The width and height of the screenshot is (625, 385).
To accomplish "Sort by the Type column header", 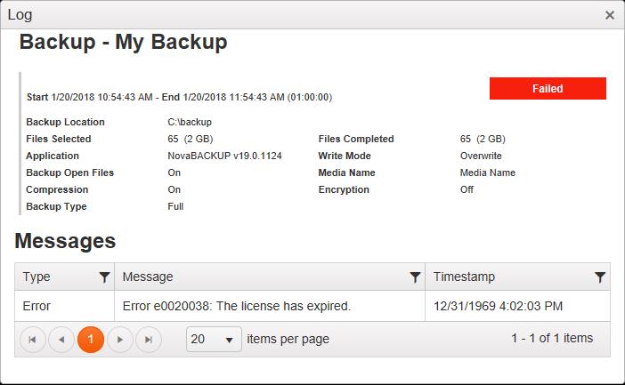I will [37, 277].
